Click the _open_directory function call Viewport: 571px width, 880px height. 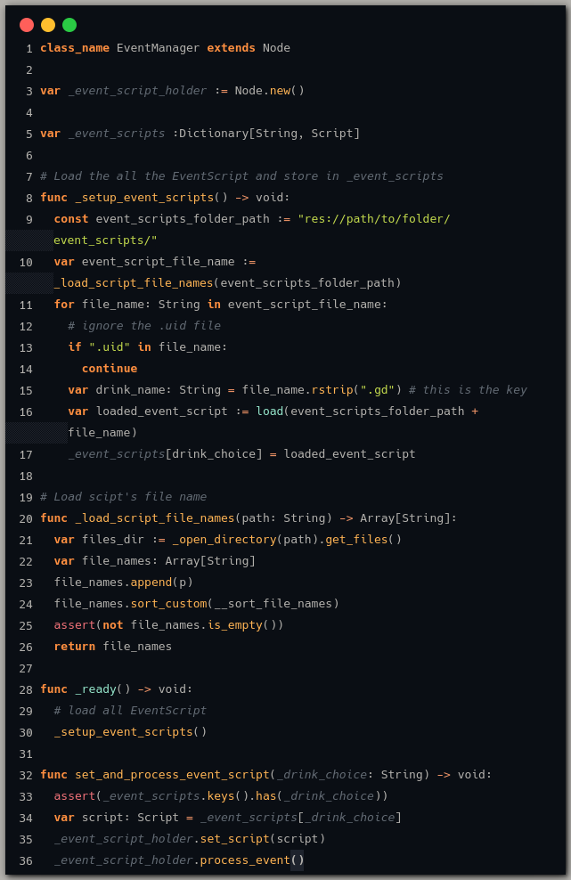pyautogui.click(x=224, y=540)
